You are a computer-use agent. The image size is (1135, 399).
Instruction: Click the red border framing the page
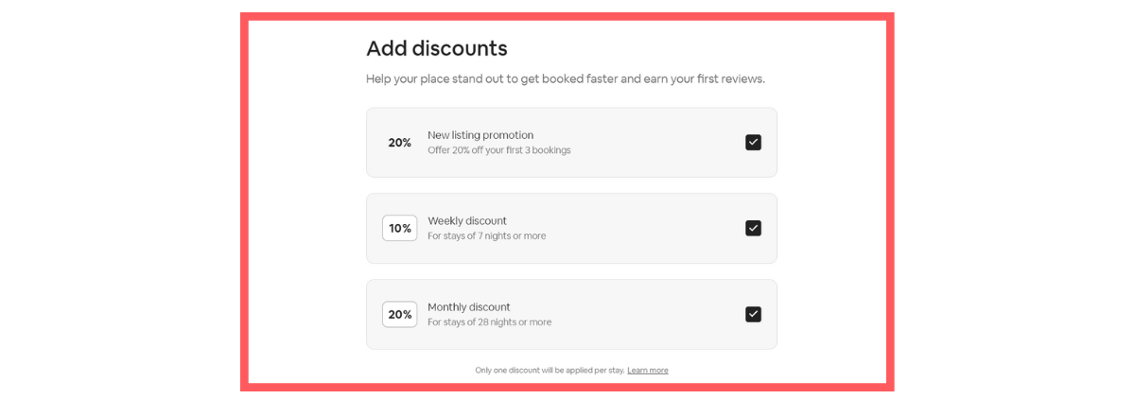coord(244,200)
